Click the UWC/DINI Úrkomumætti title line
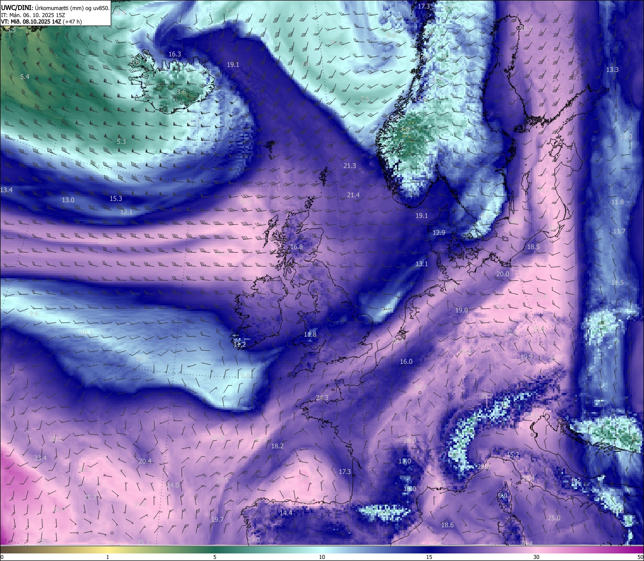The image size is (644, 561). (55, 8)
